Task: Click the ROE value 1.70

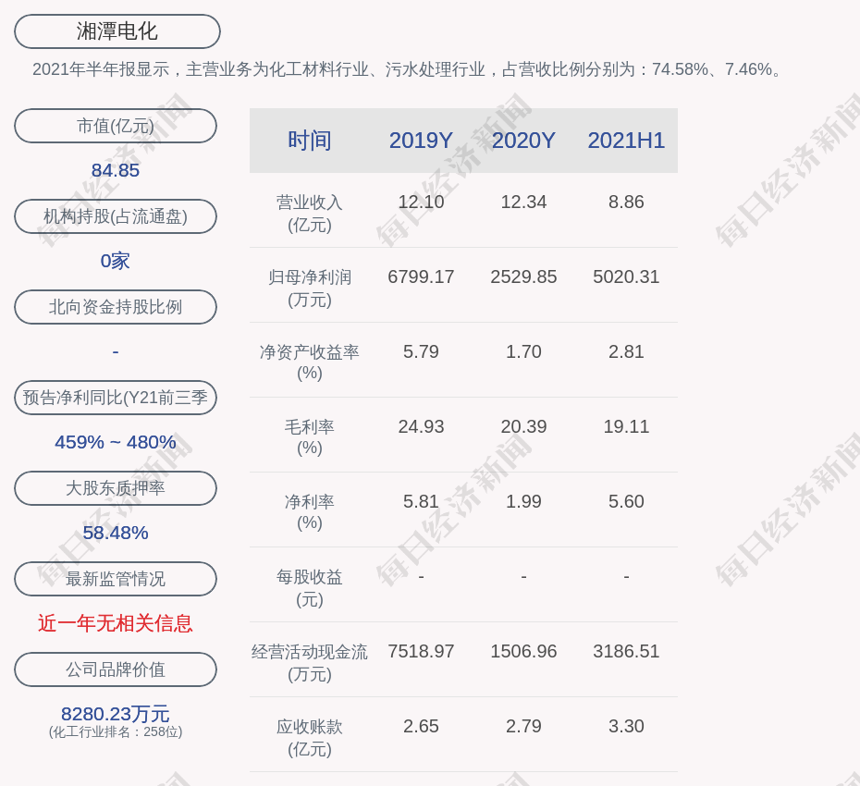Action: 523,351
